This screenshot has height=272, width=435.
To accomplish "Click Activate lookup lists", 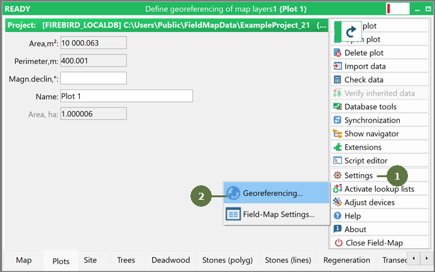I will (379, 188).
